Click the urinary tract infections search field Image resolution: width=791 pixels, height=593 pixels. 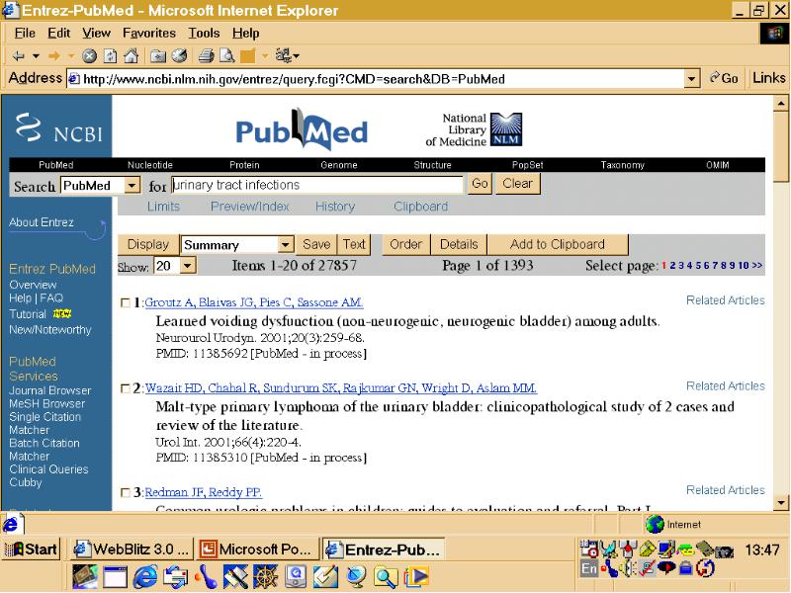coord(316,185)
